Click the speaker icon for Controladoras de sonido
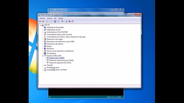 click(x=45, y=37)
